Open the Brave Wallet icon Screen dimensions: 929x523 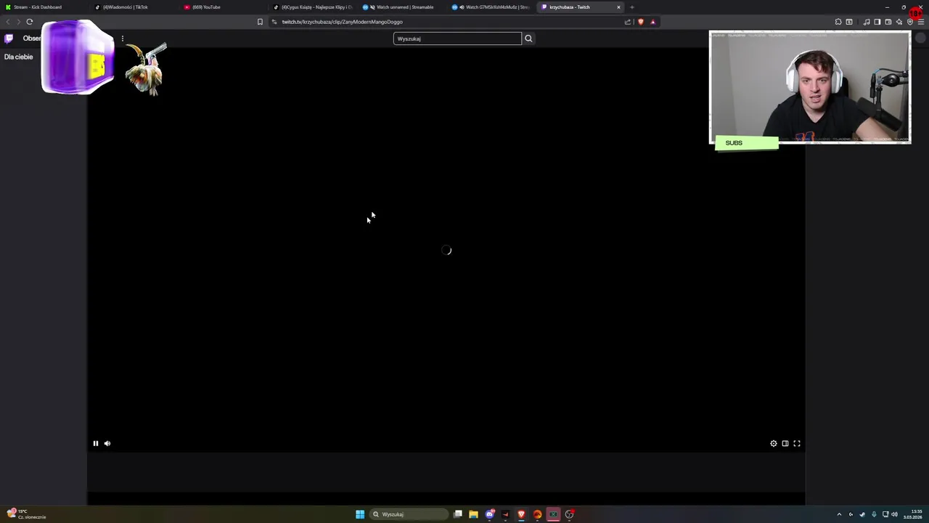point(888,22)
